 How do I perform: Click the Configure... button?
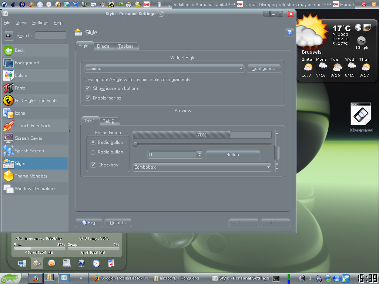pyautogui.click(x=264, y=68)
